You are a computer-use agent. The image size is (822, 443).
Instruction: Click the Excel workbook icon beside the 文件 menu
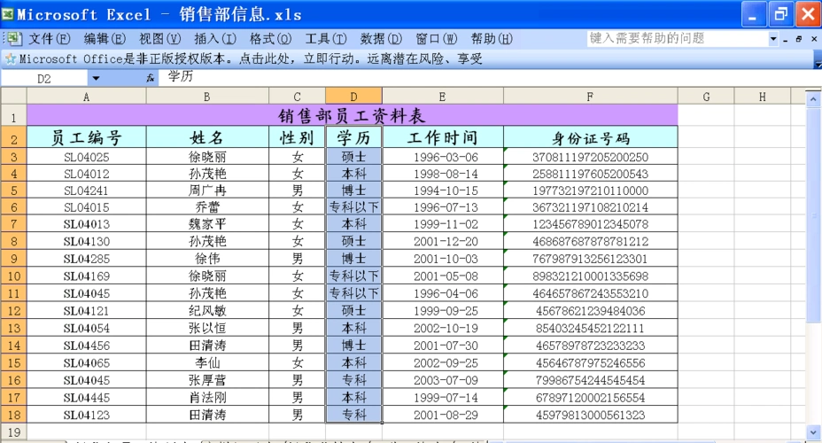13,39
